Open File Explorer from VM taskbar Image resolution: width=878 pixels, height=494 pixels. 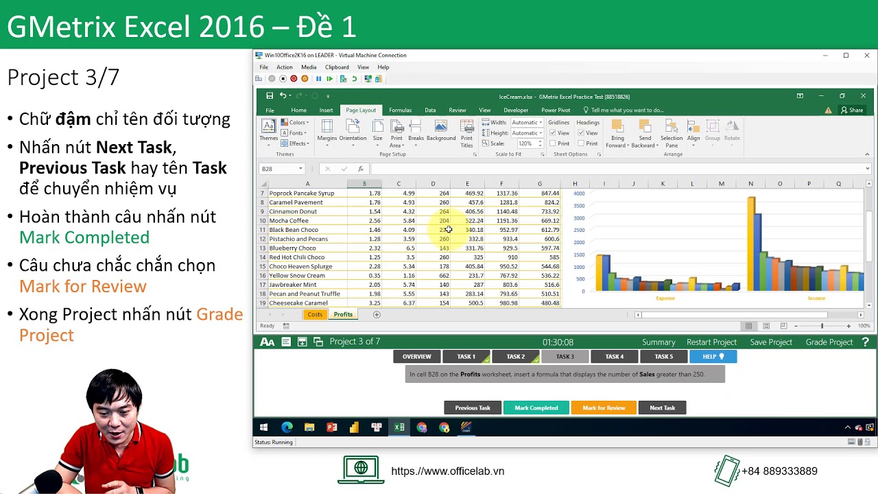pos(309,427)
